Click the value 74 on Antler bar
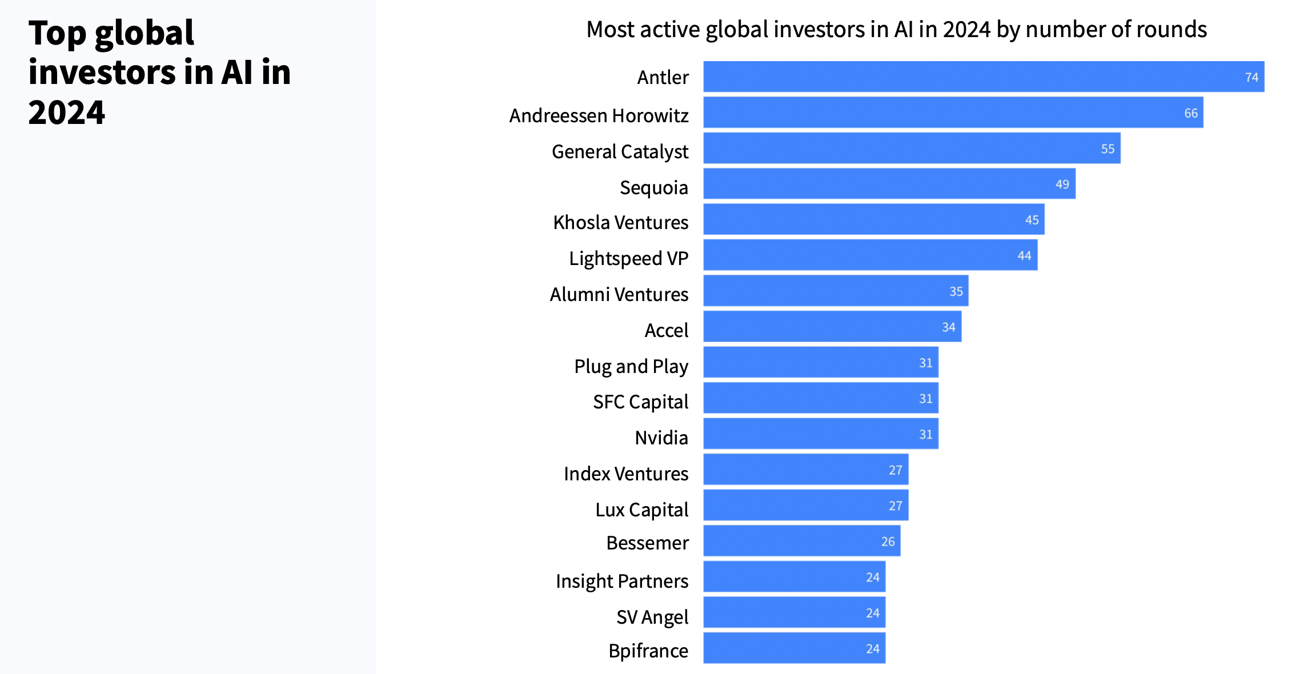Viewport: 1292px width, 674px height. tap(1251, 77)
